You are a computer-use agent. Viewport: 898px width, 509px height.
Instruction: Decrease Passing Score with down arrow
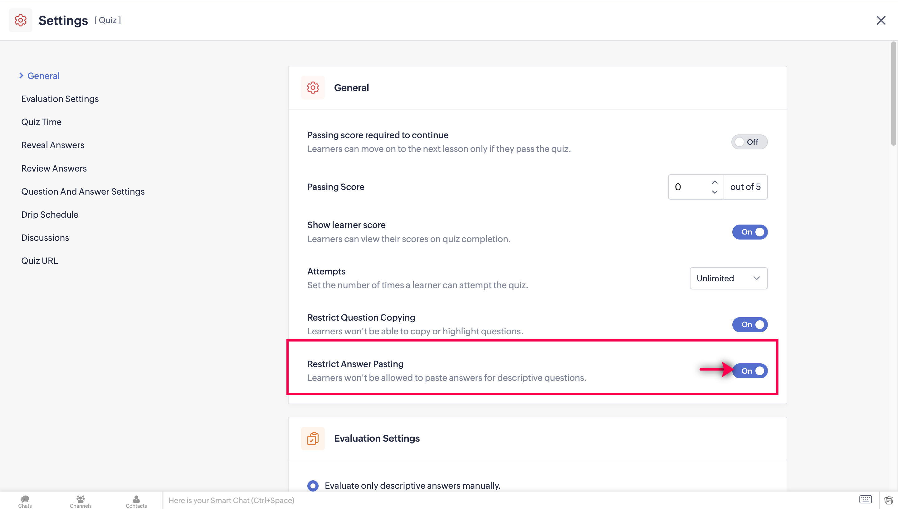715,192
